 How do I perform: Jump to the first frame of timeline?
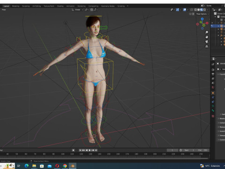(80, 150)
